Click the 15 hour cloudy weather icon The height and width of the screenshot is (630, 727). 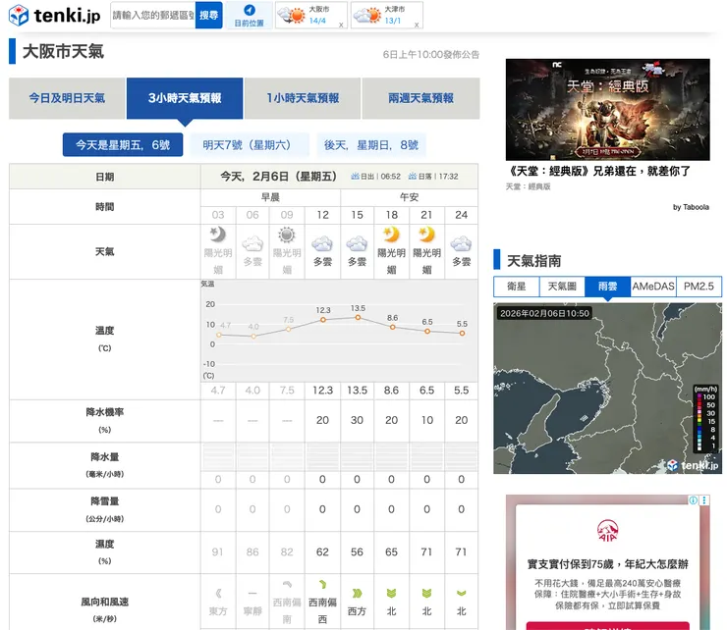pyautogui.click(x=357, y=243)
